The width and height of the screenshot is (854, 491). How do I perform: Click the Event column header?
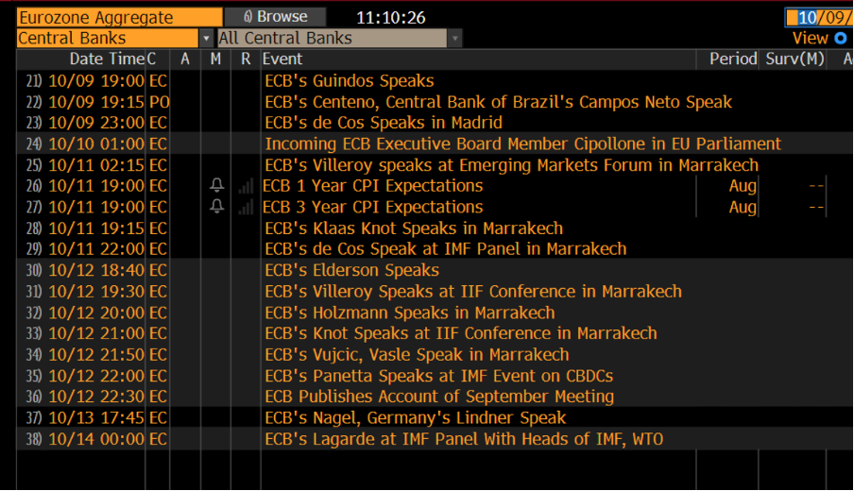coord(282,59)
